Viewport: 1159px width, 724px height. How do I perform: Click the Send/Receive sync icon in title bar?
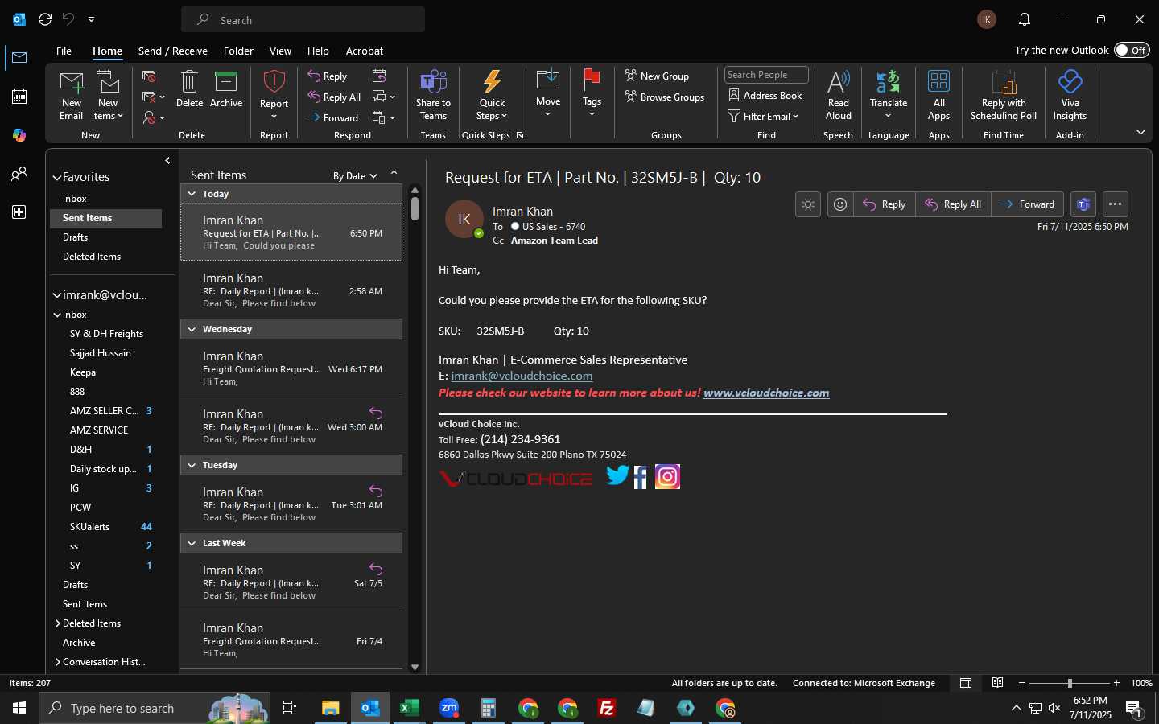tap(45, 19)
